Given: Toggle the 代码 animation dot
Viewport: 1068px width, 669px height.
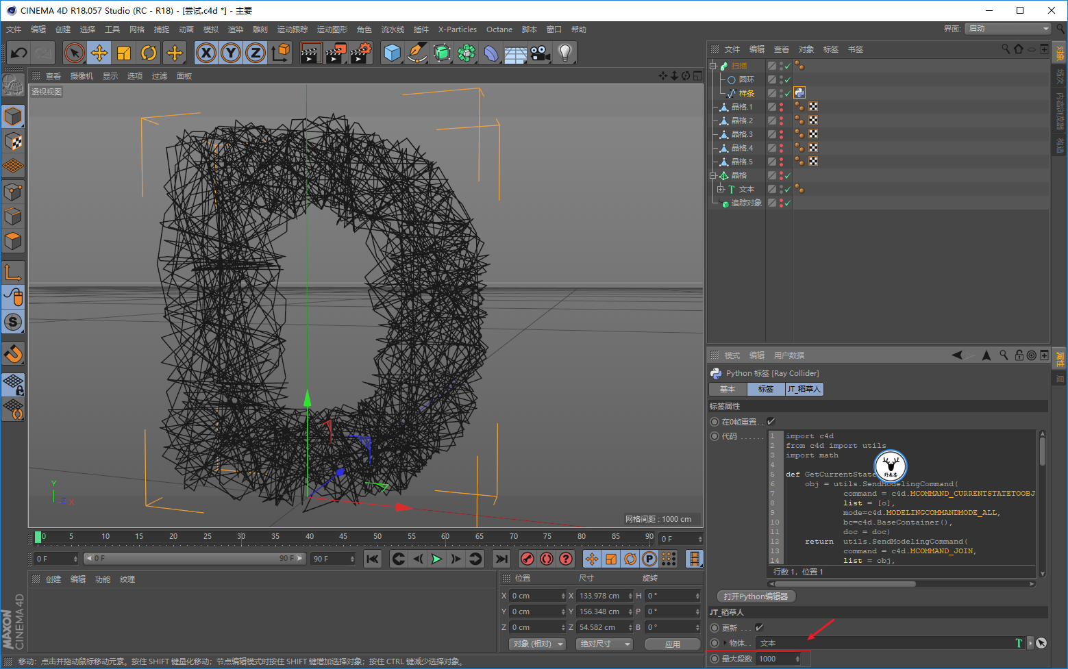Looking at the screenshot, I should tap(715, 436).
